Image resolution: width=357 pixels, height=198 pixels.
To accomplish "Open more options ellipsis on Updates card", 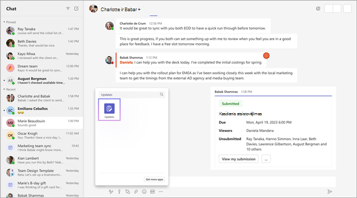I will (x=266, y=159).
